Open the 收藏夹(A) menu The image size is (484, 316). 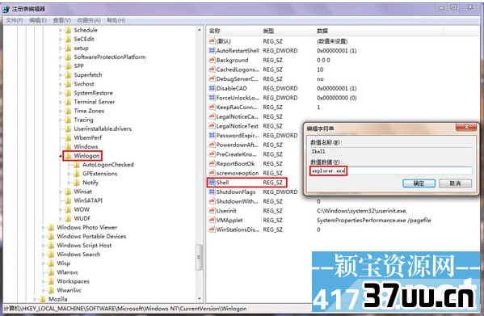point(89,20)
